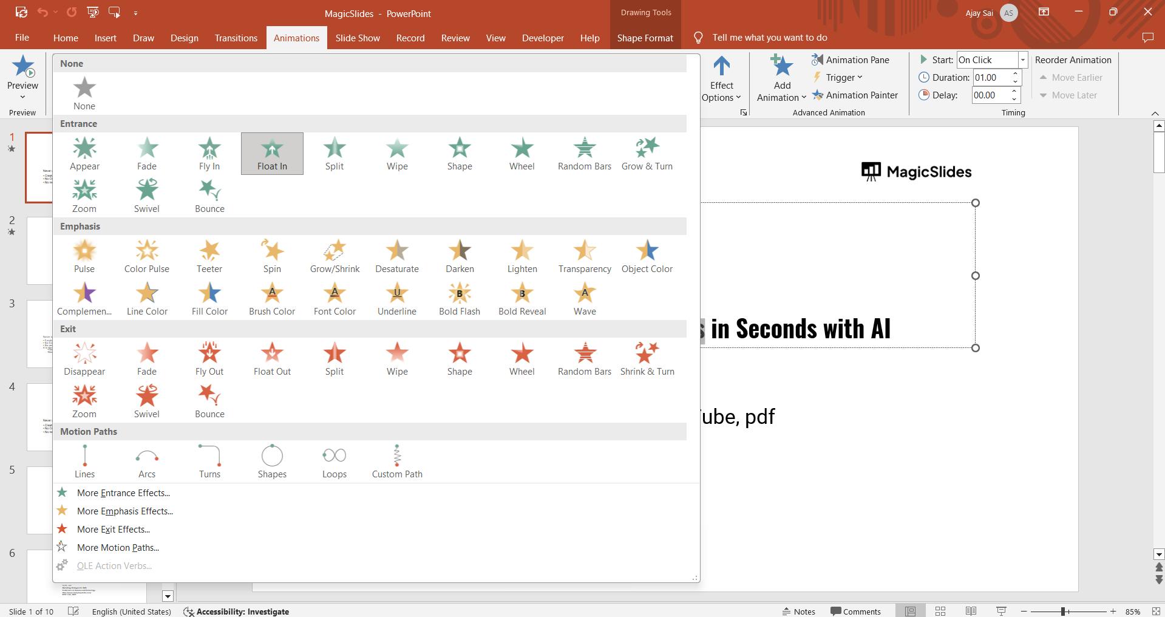Open the Slide Show tab

pos(358,38)
